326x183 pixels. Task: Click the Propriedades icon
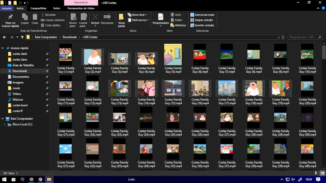coord(161,18)
